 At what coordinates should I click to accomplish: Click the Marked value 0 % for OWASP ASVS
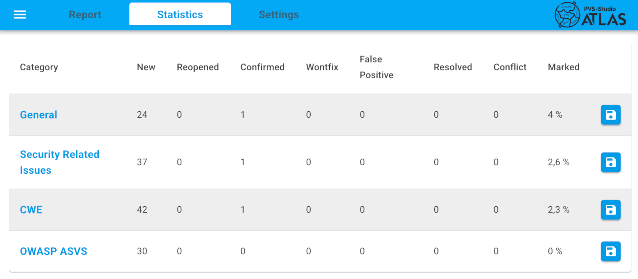point(555,251)
